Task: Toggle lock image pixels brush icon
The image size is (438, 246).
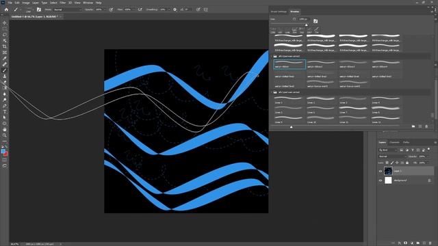Action: click(x=392, y=163)
